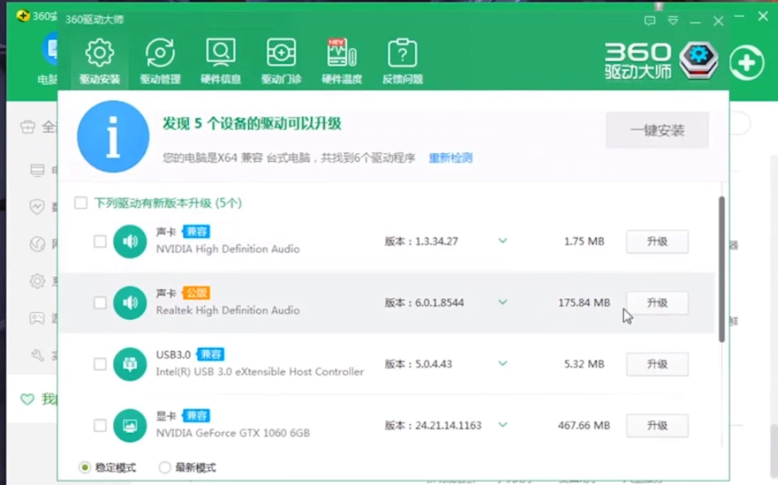Screen dimensions: 778x485
Task: Click 升级 button for Intel USB 3.0
Action: [657, 364]
